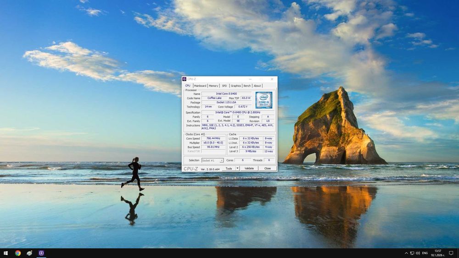
Task: Switch to the Mainboard tab
Action: click(200, 86)
